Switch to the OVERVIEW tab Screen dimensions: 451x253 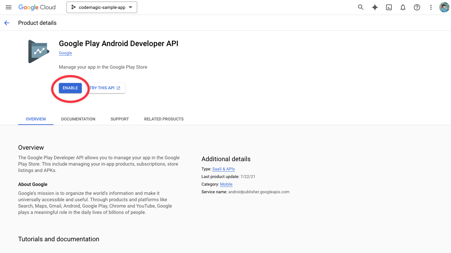click(x=36, y=119)
